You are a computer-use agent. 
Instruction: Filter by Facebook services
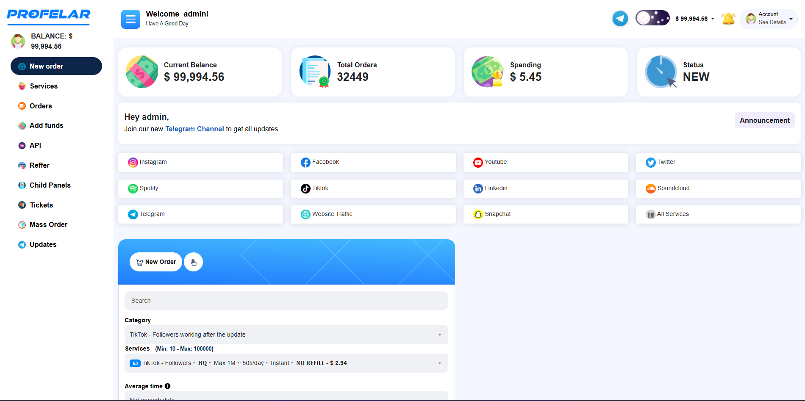373,162
